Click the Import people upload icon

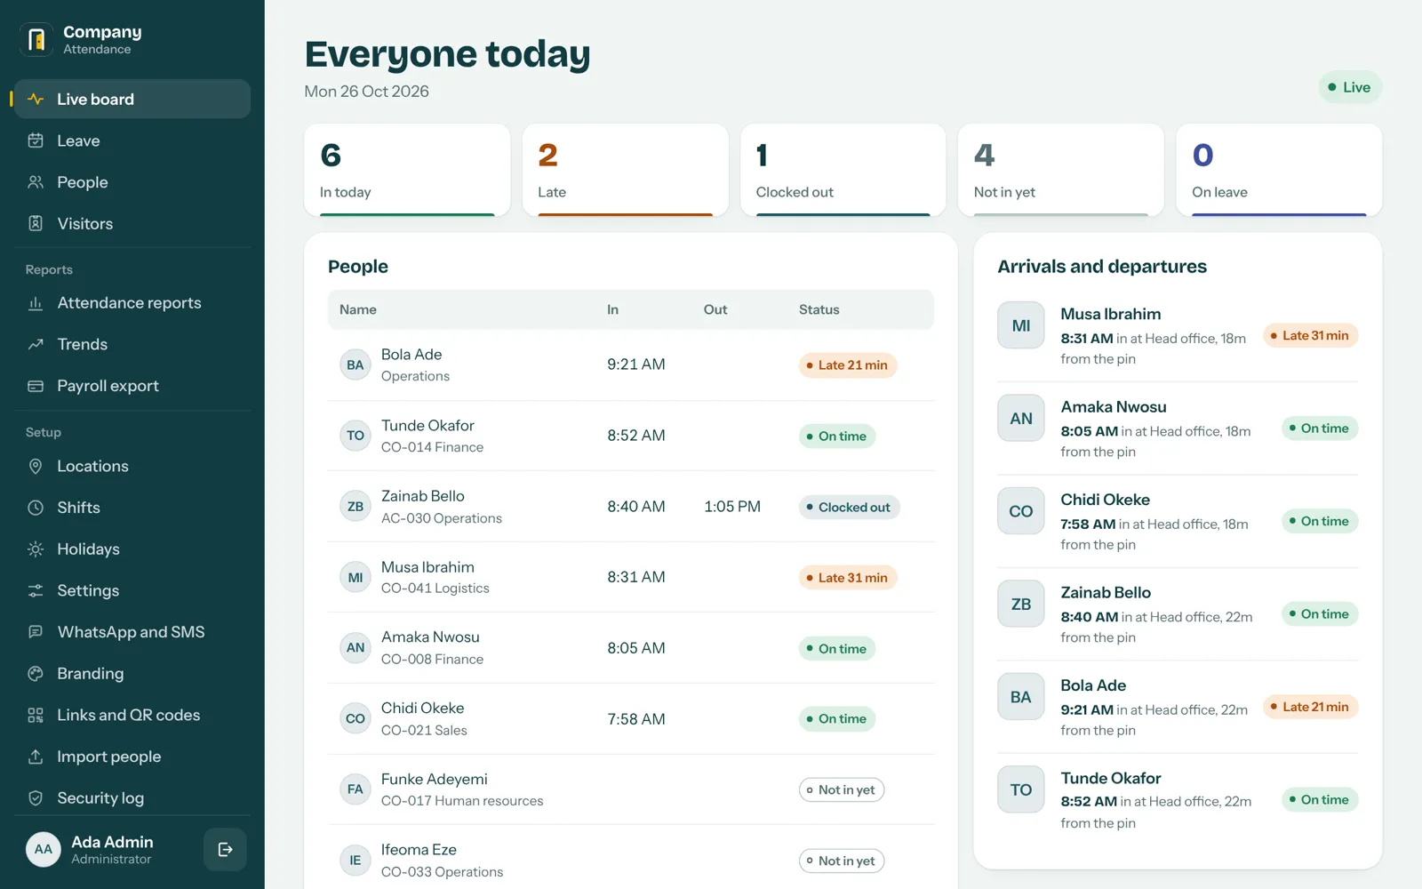click(x=36, y=757)
